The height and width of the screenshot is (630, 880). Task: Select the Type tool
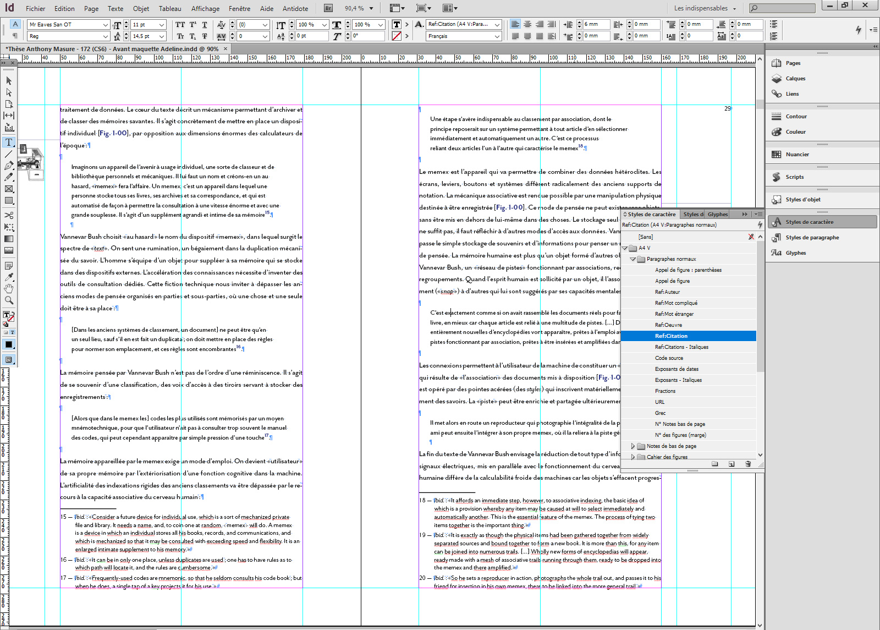[9, 142]
